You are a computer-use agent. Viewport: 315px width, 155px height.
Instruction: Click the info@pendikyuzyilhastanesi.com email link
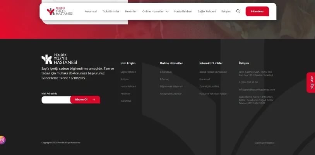(257, 90)
